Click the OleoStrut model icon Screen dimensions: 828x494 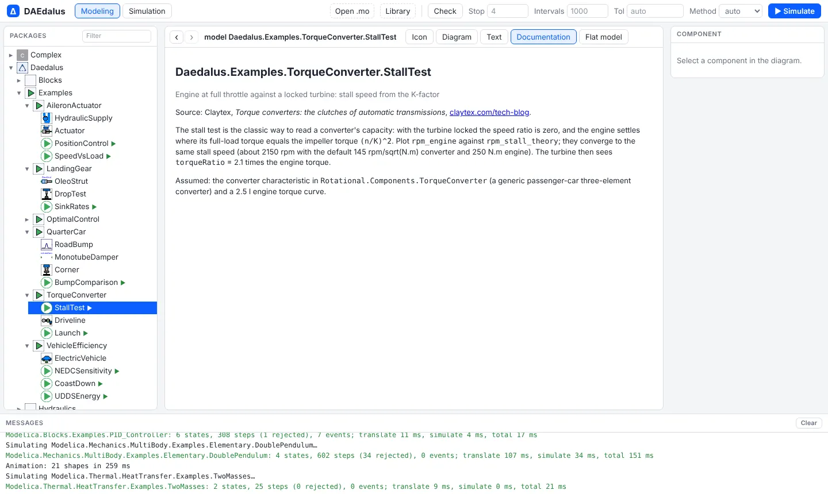(47, 182)
